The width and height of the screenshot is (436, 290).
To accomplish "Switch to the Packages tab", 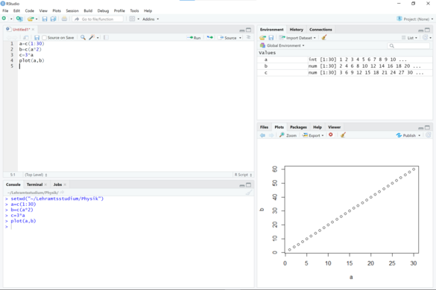I will click(298, 127).
